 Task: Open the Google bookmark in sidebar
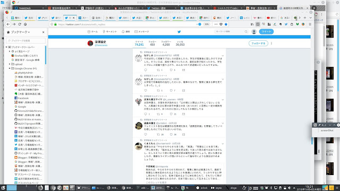[20, 107]
